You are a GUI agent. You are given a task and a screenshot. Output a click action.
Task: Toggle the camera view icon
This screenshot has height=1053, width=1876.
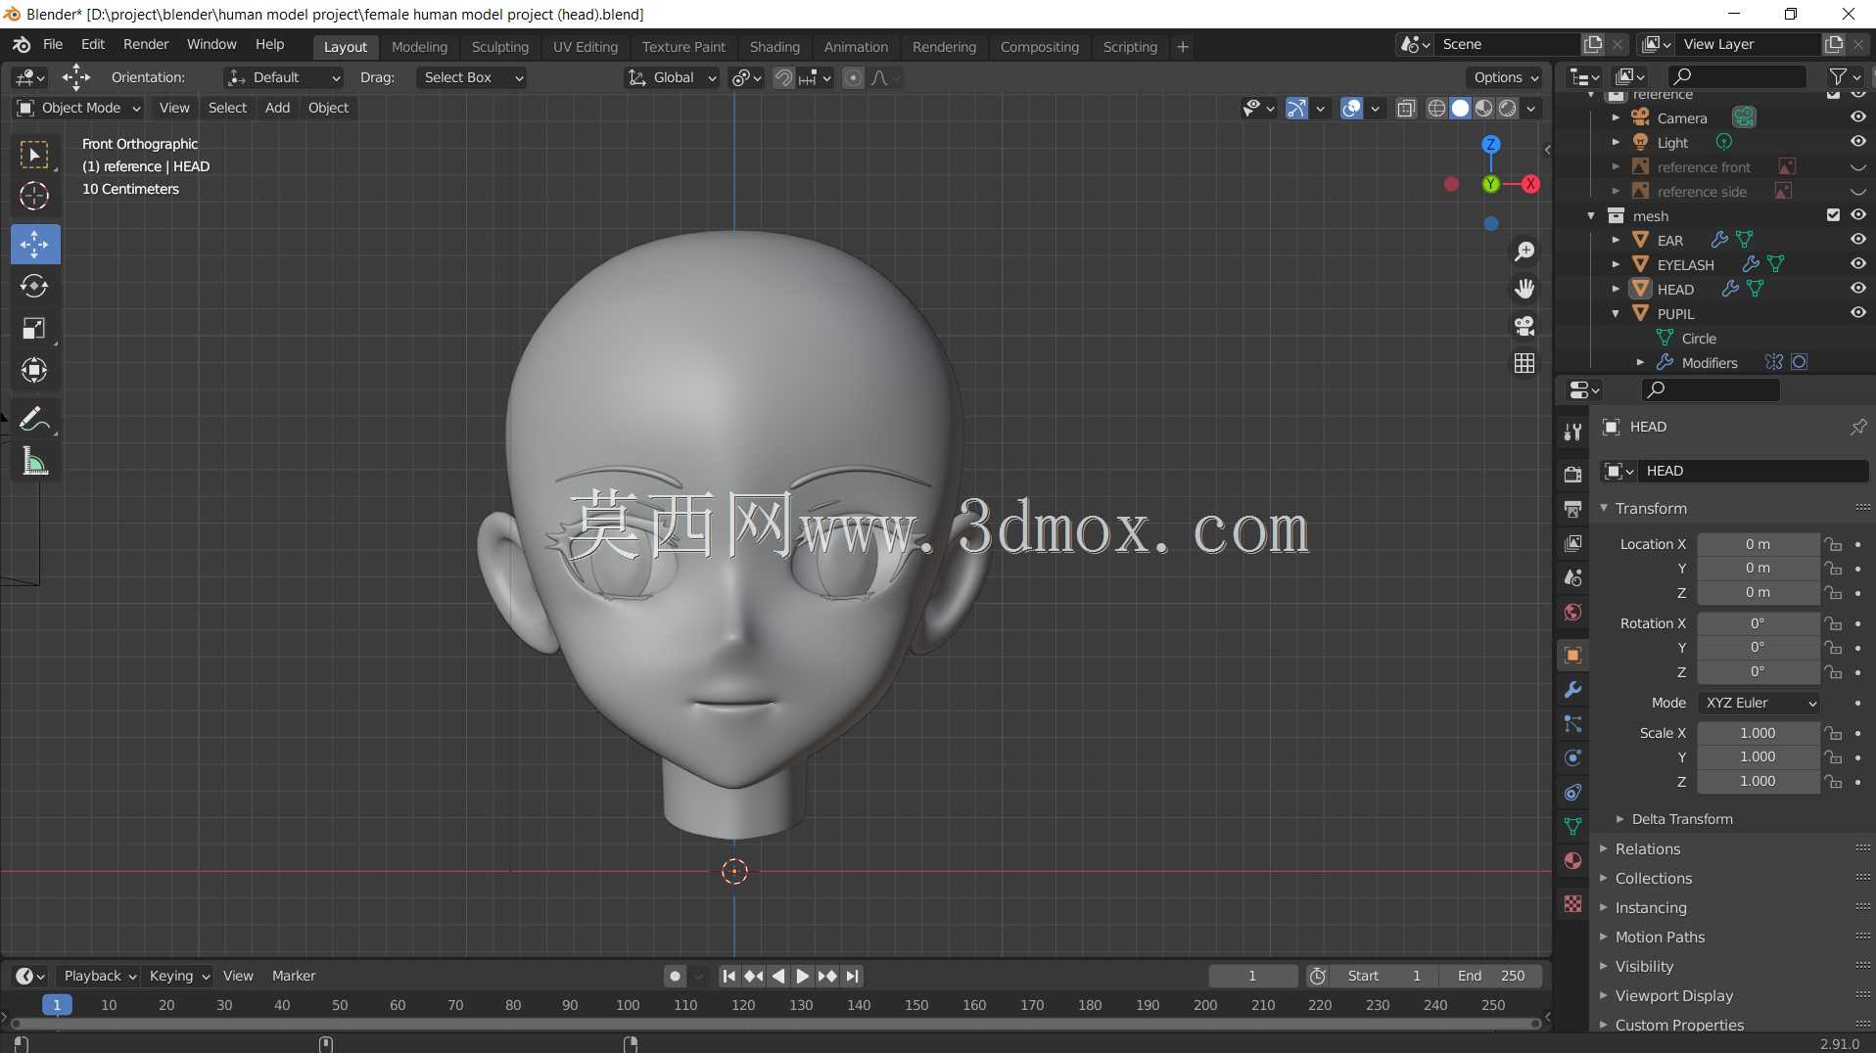click(1524, 326)
